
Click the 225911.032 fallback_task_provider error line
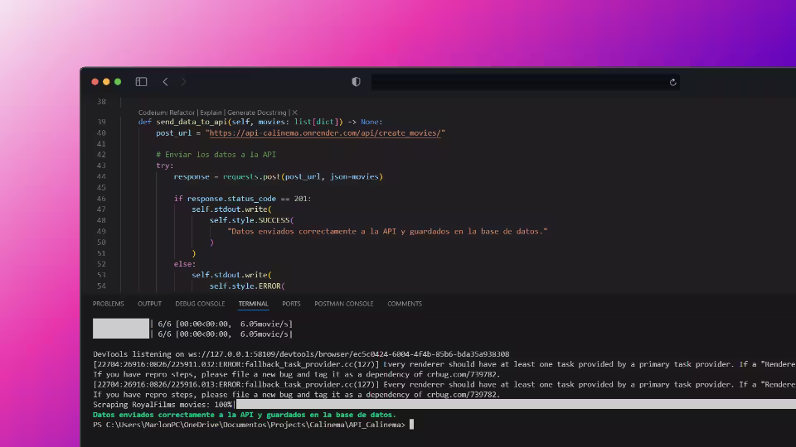point(444,364)
